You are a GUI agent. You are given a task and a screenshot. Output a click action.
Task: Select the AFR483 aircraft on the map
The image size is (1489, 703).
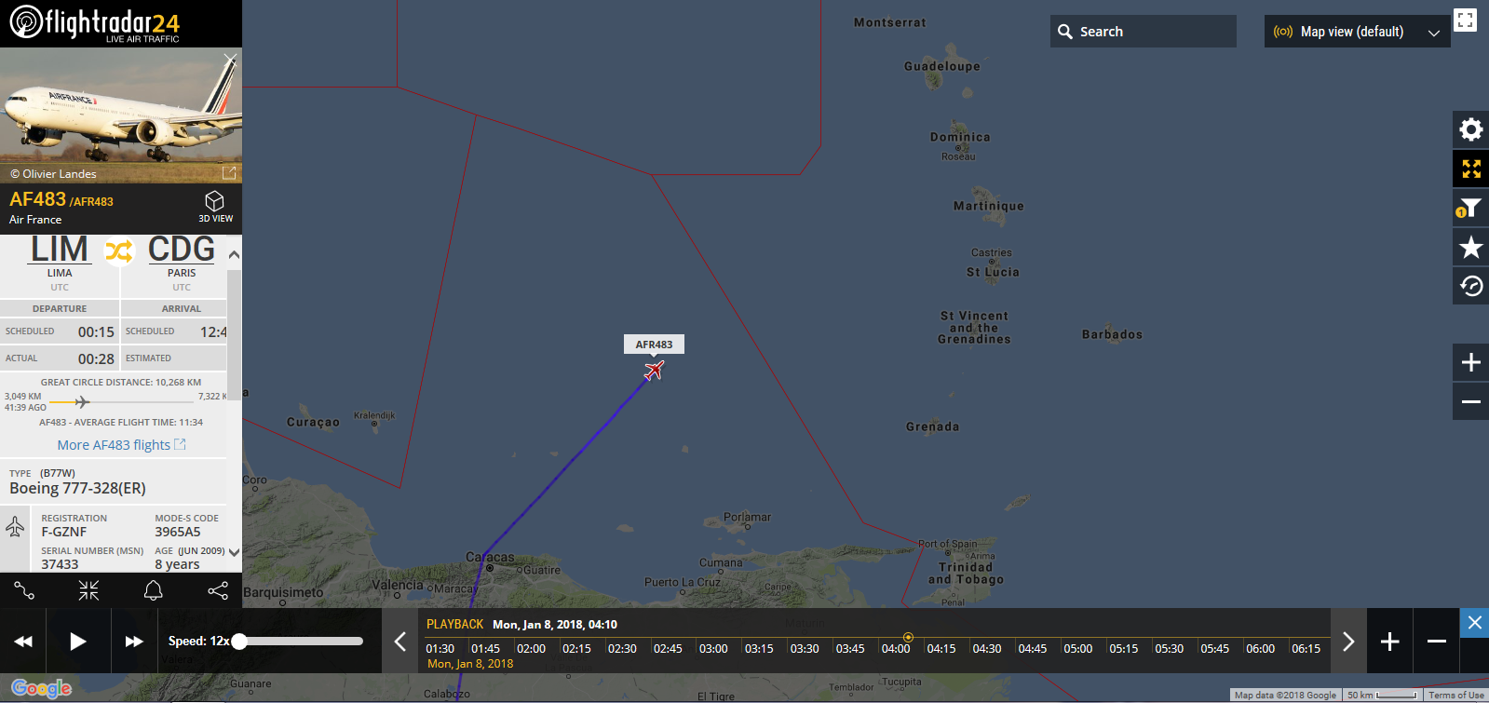[x=655, y=371]
